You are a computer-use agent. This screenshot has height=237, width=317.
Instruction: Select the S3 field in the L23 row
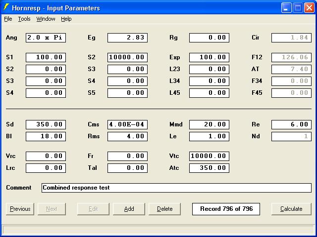coord(128,69)
